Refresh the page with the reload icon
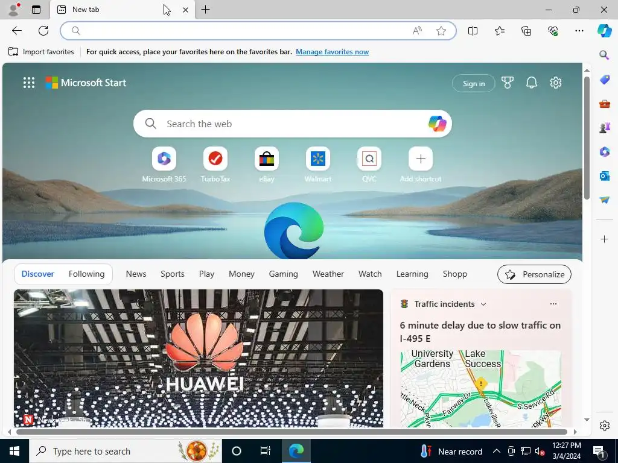This screenshot has height=463, width=618. point(43,31)
